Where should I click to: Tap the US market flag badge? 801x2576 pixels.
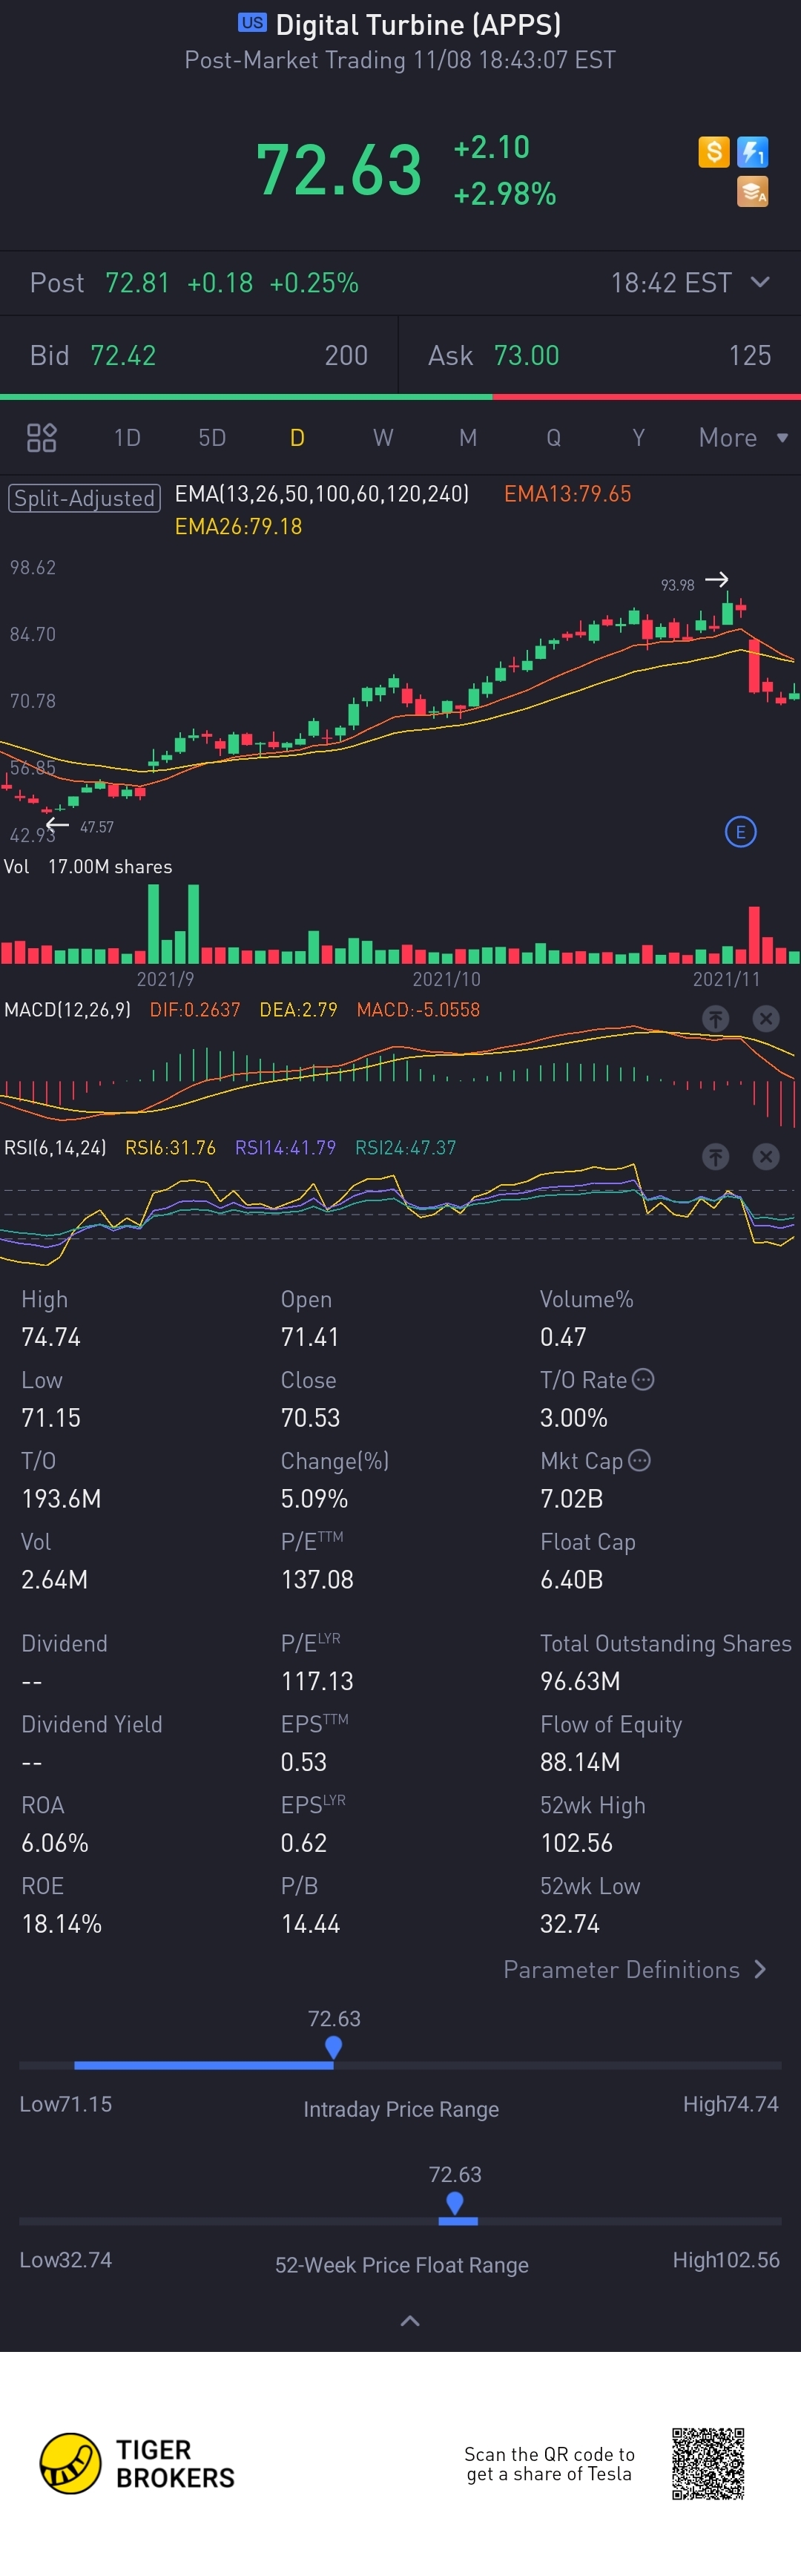tap(252, 22)
